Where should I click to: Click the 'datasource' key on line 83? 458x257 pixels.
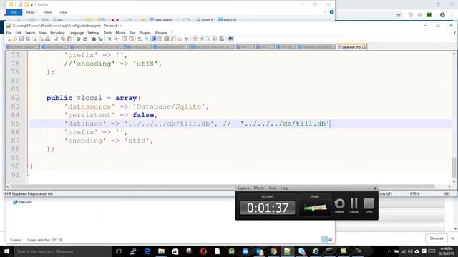[89, 106]
